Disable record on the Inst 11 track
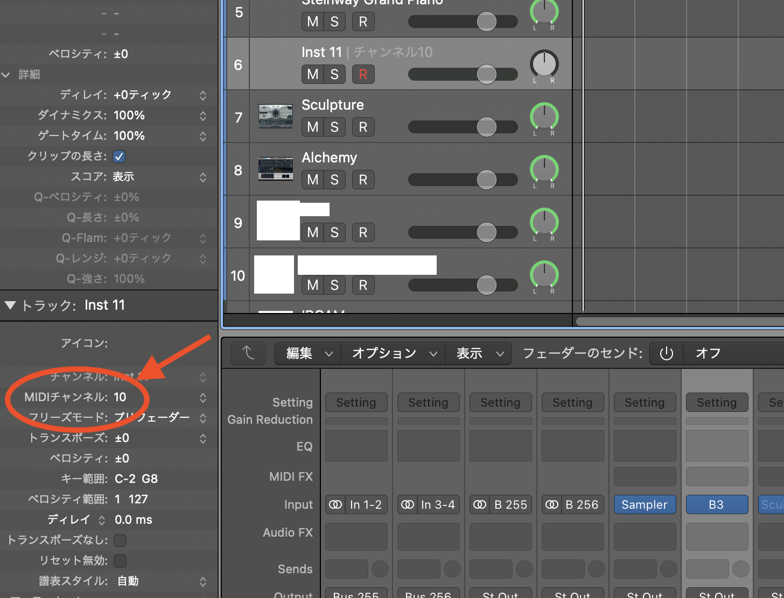This screenshot has height=598, width=784. [x=363, y=74]
